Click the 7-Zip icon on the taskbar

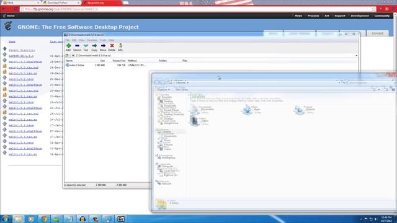pos(121,219)
